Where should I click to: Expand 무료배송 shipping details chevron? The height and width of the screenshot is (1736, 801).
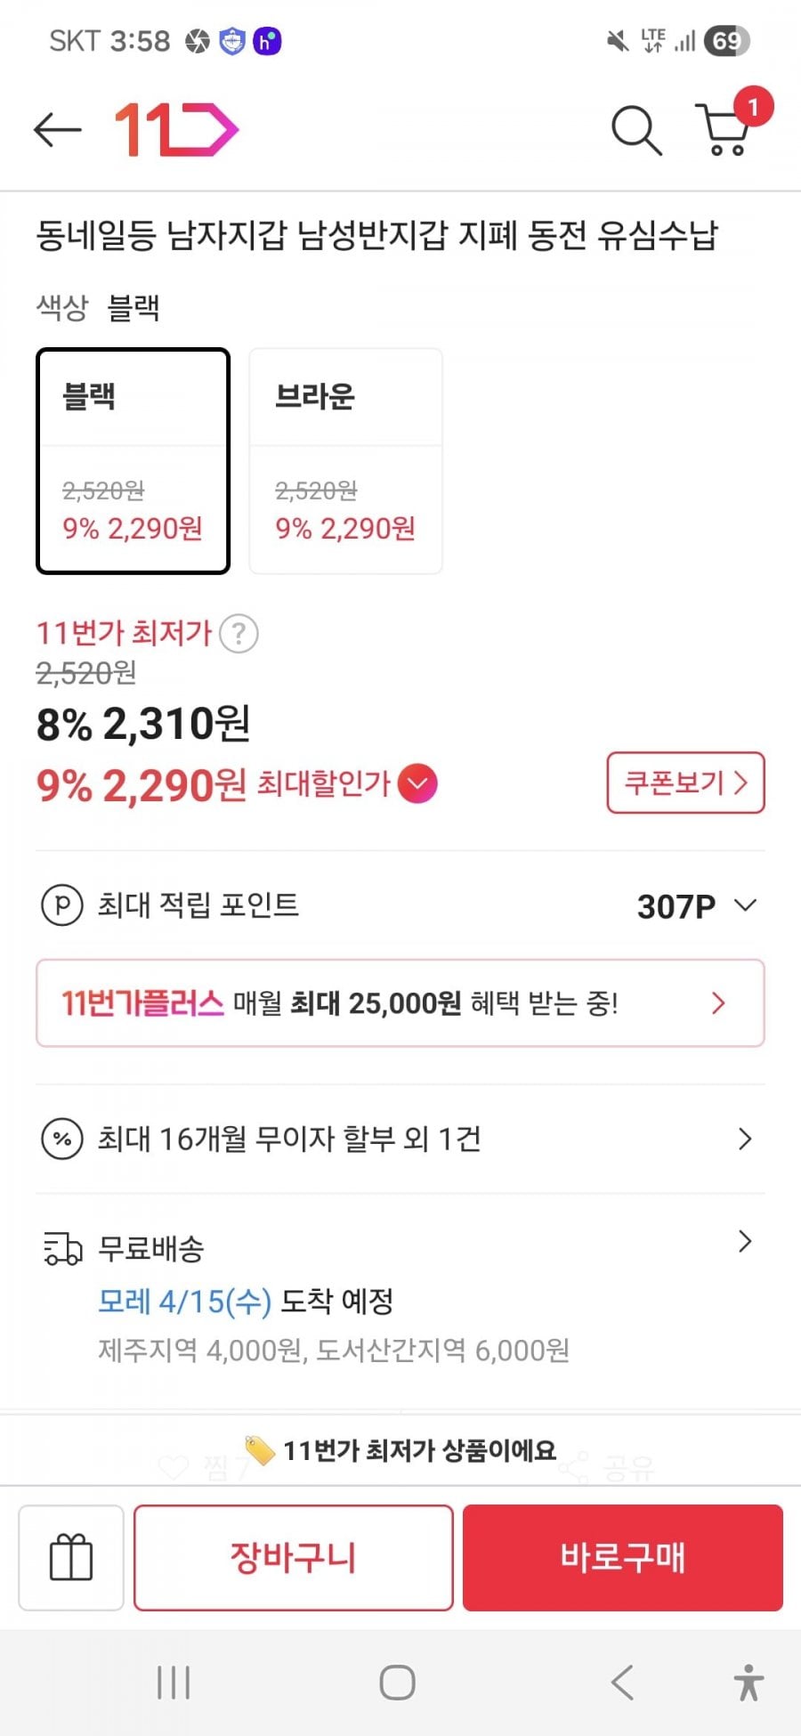click(745, 1242)
